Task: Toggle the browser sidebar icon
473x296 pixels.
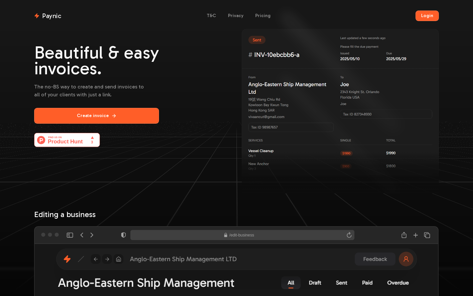Action: click(70, 235)
